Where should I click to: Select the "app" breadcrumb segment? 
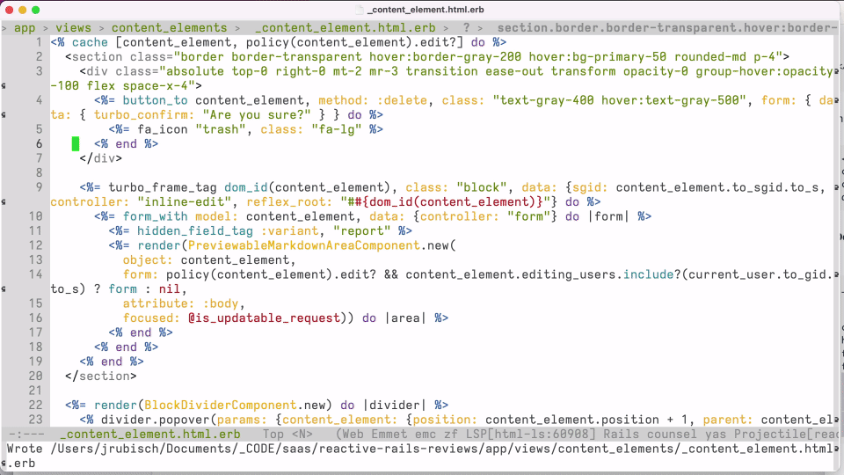click(24, 28)
